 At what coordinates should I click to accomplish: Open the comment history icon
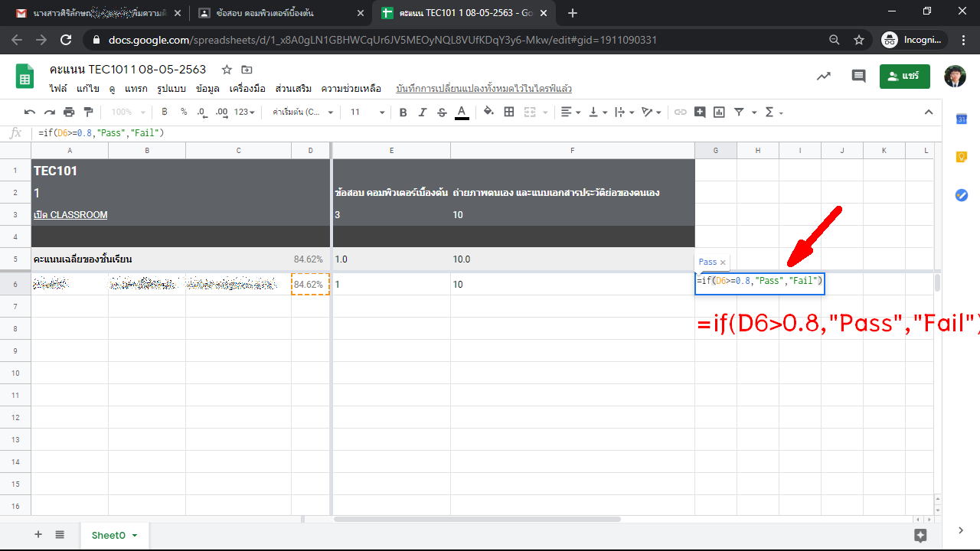(858, 76)
